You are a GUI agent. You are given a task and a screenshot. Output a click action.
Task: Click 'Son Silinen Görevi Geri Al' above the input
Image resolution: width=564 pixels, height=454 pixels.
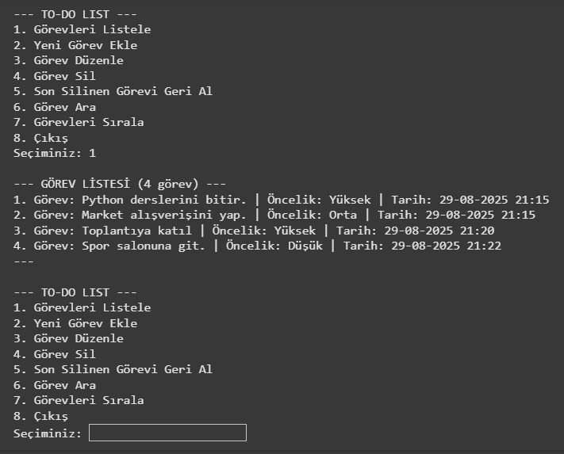(x=123, y=369)
